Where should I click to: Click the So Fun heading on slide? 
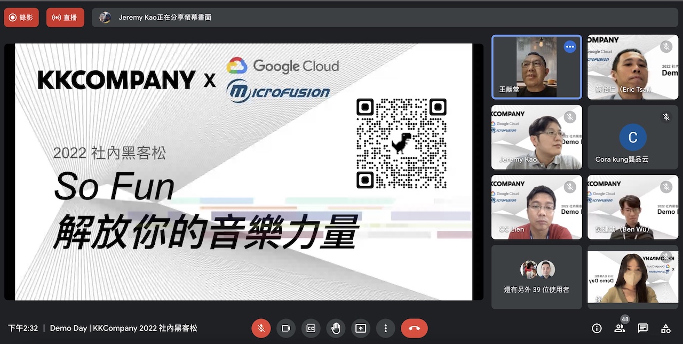point(114,187)
